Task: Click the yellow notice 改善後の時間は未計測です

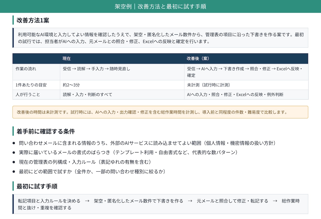Action: 160,112
